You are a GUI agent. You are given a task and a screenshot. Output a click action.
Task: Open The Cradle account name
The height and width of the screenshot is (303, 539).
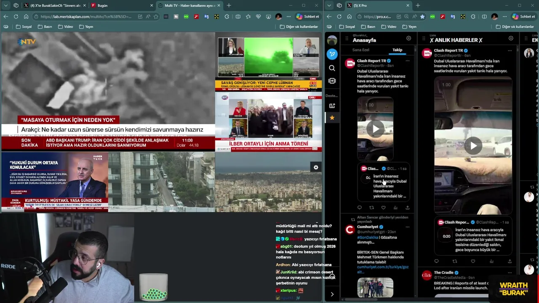pos(443,273)
